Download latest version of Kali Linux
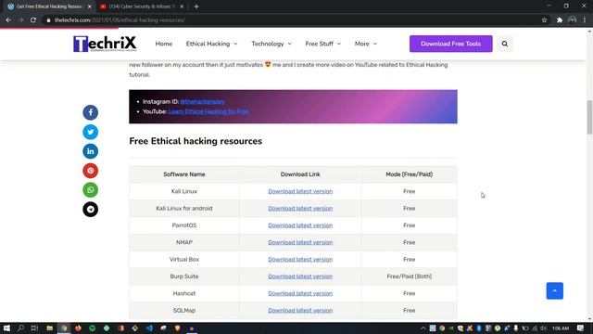 (x=300, y=191)
